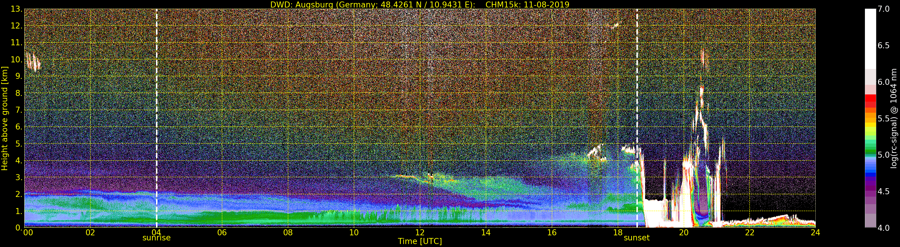Click the height tick label '13.'
The height and width of the screenshot is (247, 900).
point(16,9)
